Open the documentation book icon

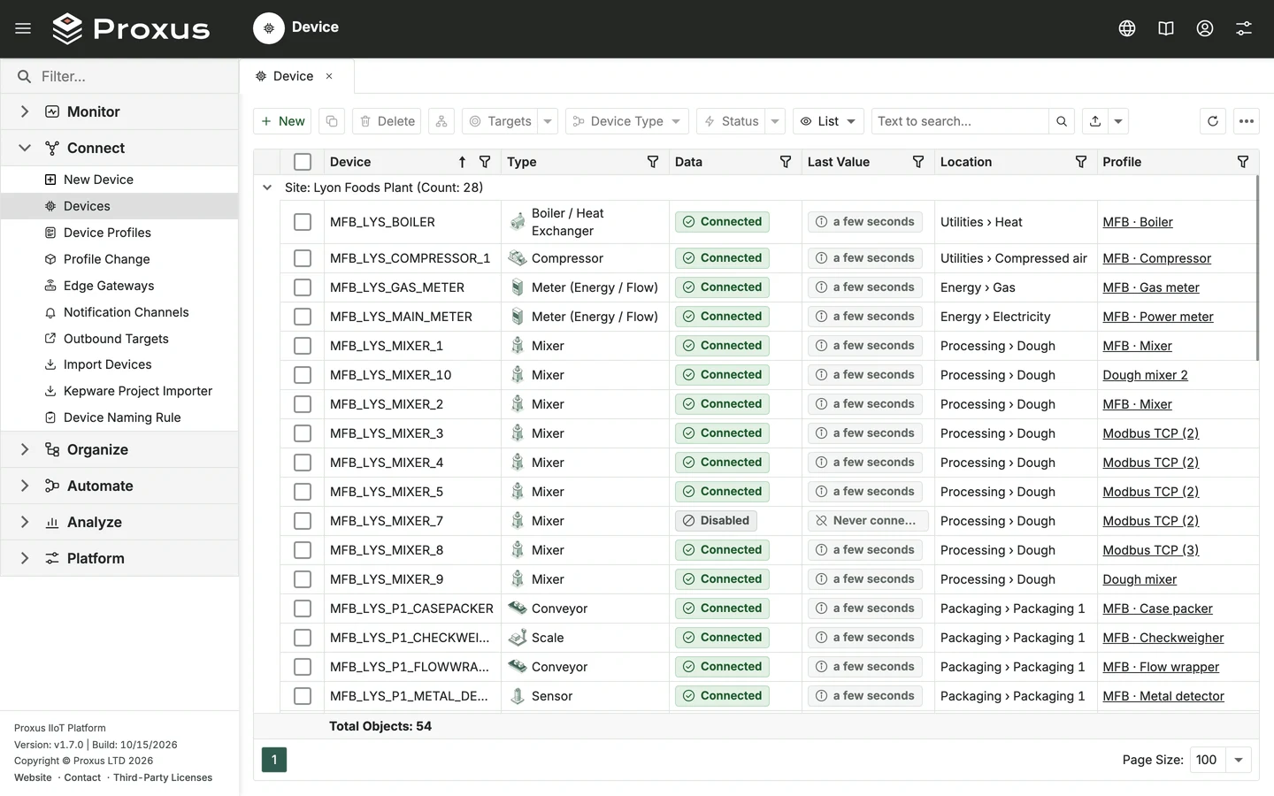point(1166,28)
